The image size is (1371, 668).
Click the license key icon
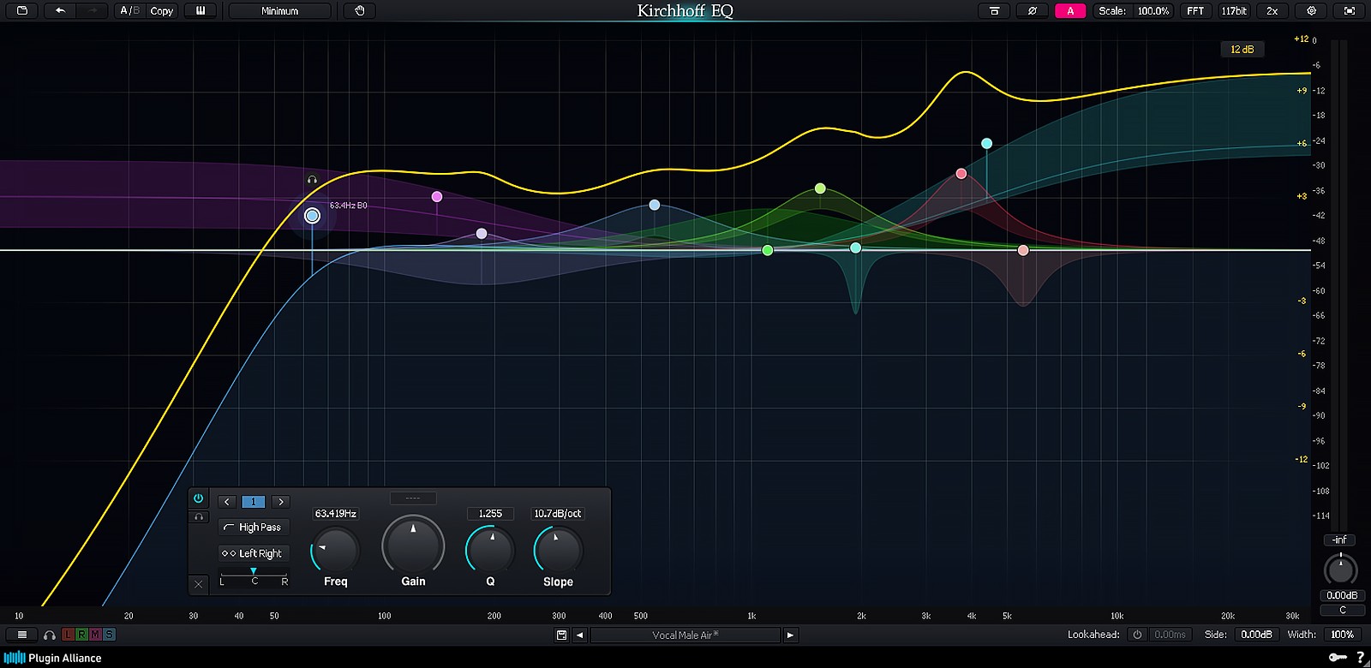(x=1338, y=657)
